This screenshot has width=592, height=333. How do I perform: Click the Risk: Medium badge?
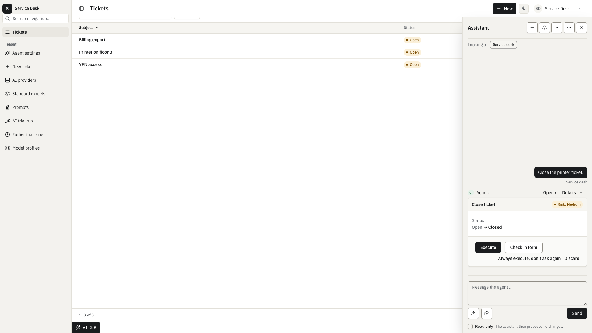pyautogui.click(x=567, y=204)
